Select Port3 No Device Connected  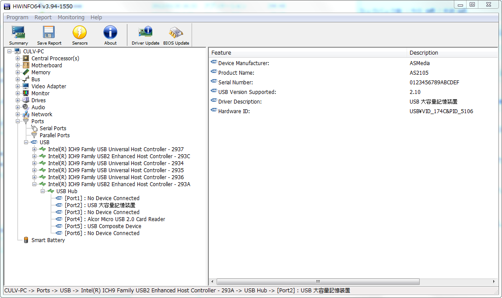102,212
